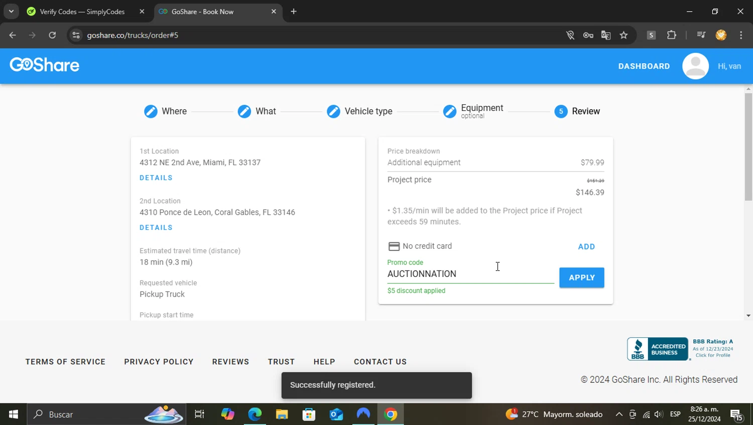Viewport: 753px width, 425px height.
Task: Open PRIVACY POLICY link
Action: coord(159,362)
